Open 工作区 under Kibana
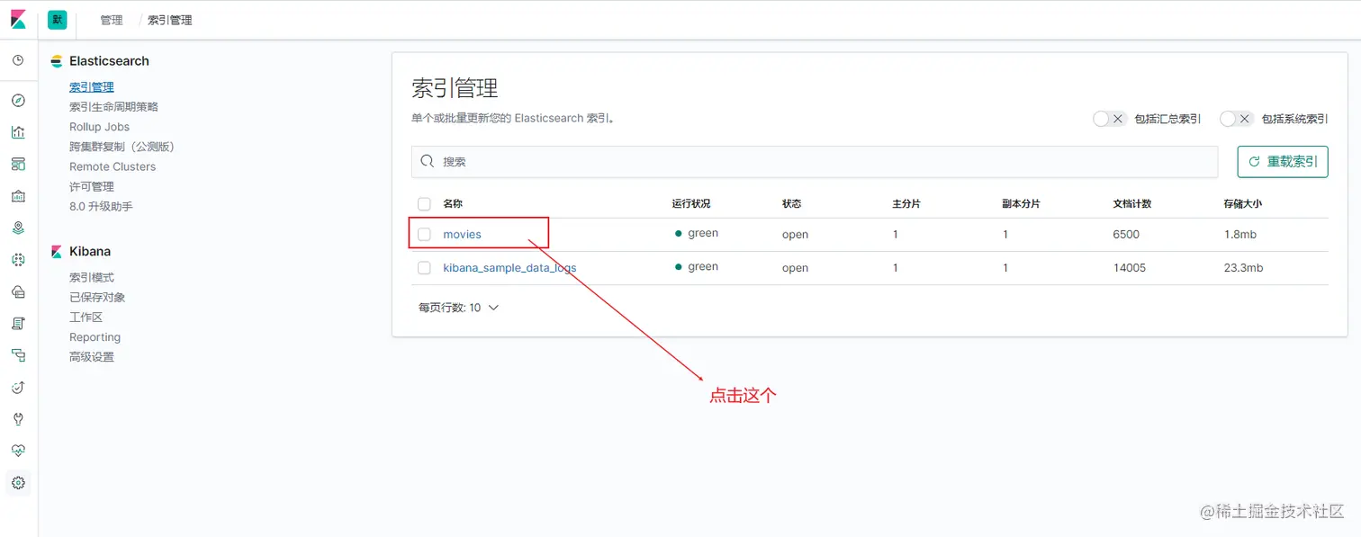The image size is (1361, 537). click(x=86, y=318)
